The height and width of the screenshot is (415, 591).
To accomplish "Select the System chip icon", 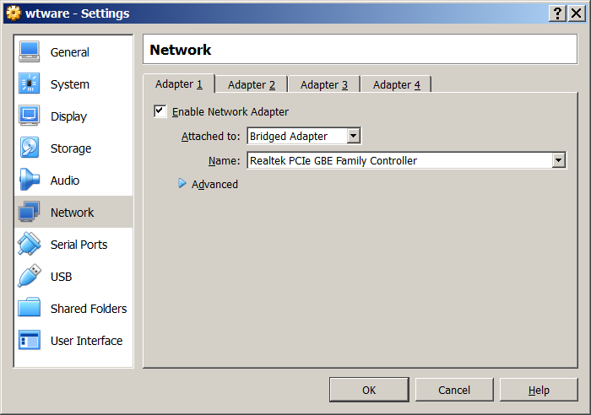I will pyautogui.click(x=30, y=84).
